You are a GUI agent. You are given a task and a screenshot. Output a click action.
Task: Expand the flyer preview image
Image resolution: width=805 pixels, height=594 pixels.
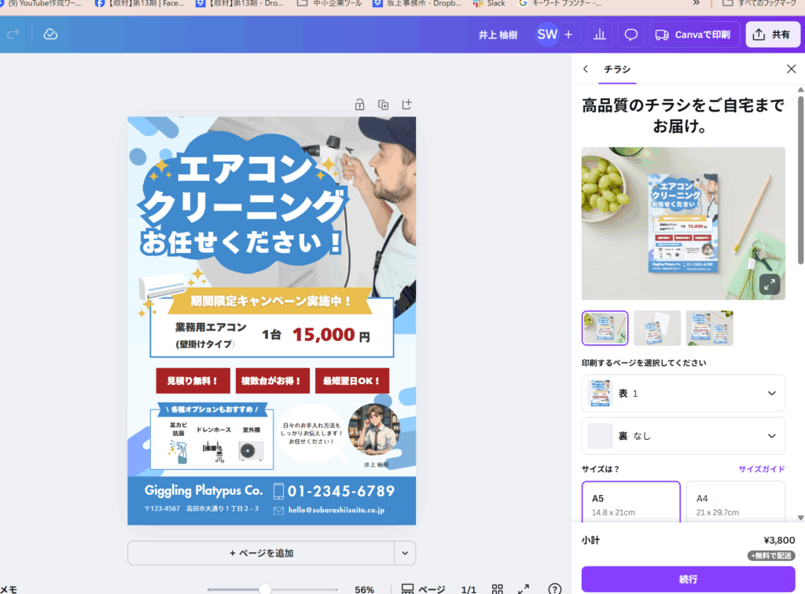click(769, 284)
